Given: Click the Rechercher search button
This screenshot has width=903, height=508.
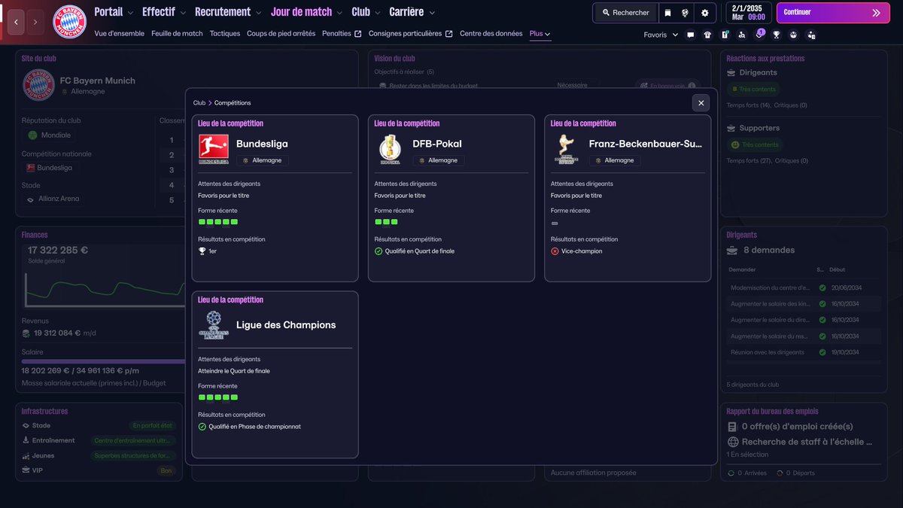Looking at the screenshot, I should pos(625,13).
